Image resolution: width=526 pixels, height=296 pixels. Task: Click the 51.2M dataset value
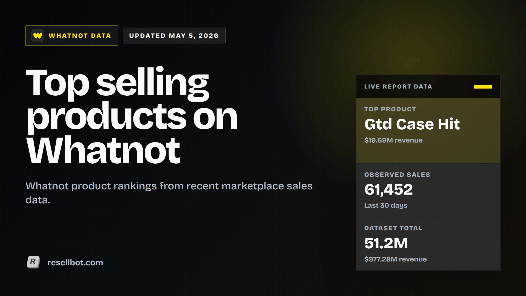coord(386,243)
